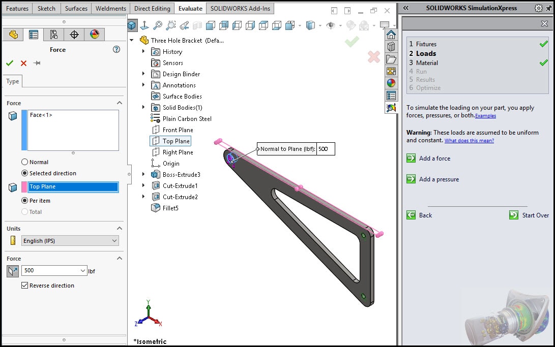Collapse the Force section containing Face<1>
Viewport: 555px width, 347px height.
[120, 103]
